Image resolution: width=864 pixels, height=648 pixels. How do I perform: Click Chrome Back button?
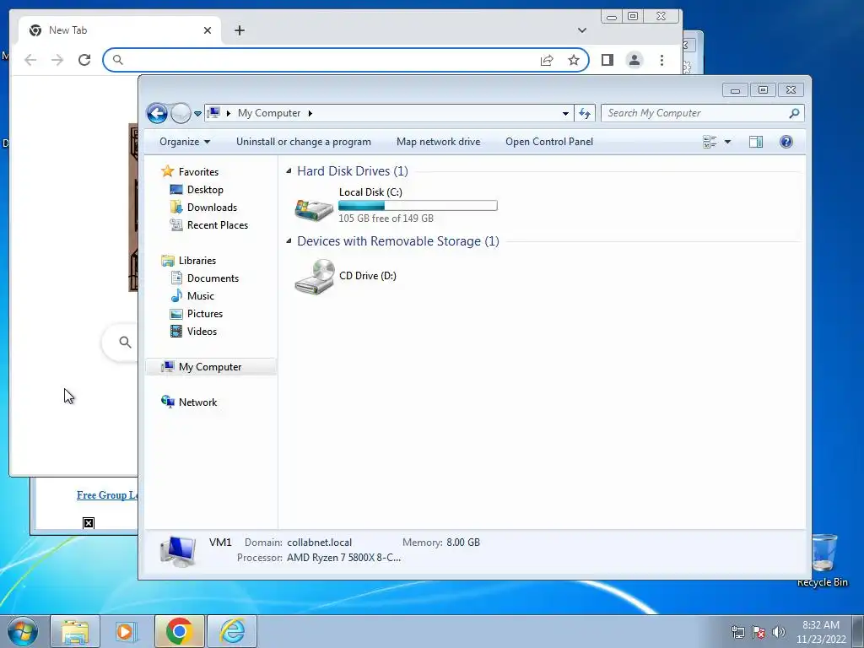tap(30, 60)
